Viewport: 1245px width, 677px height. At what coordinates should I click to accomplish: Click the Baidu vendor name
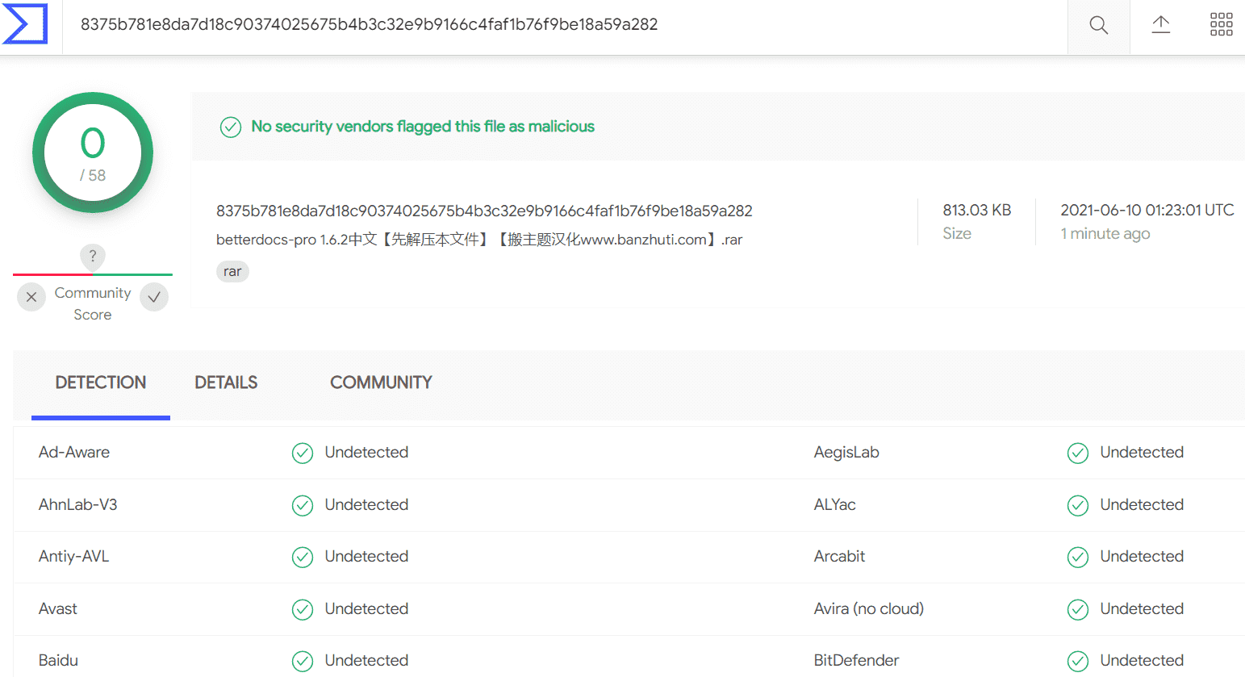[58, 660]
